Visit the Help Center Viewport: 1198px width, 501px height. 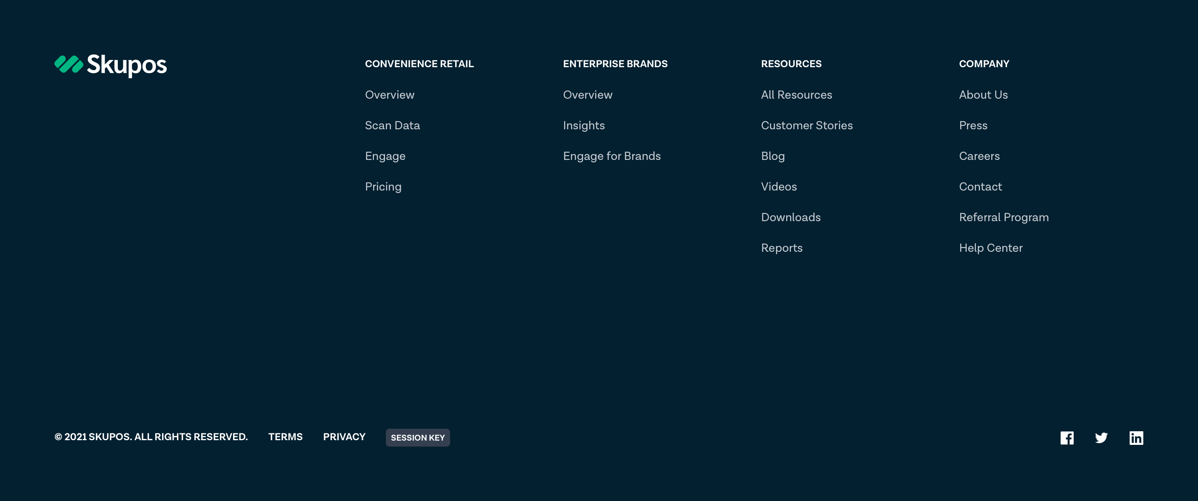click(991, 248)
